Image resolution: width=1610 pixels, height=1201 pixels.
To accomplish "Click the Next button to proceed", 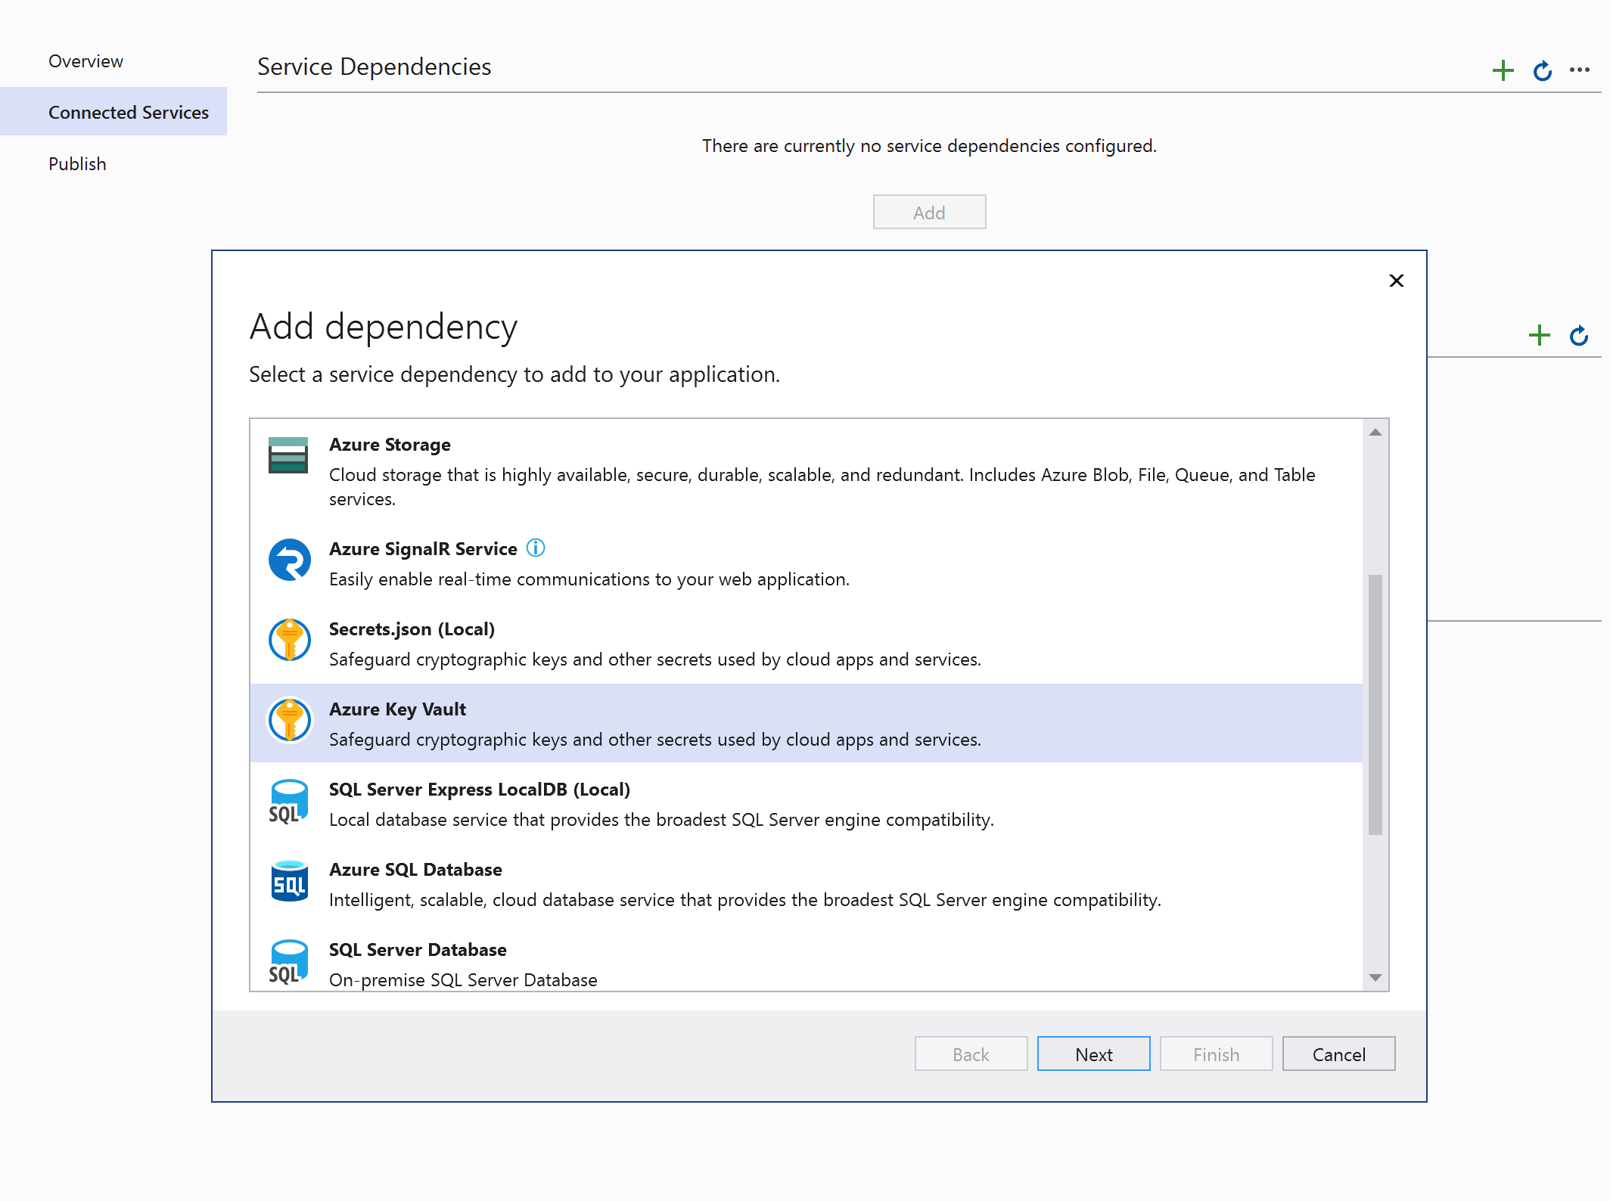I will pyautogui.click(x=1092, y=1054).
